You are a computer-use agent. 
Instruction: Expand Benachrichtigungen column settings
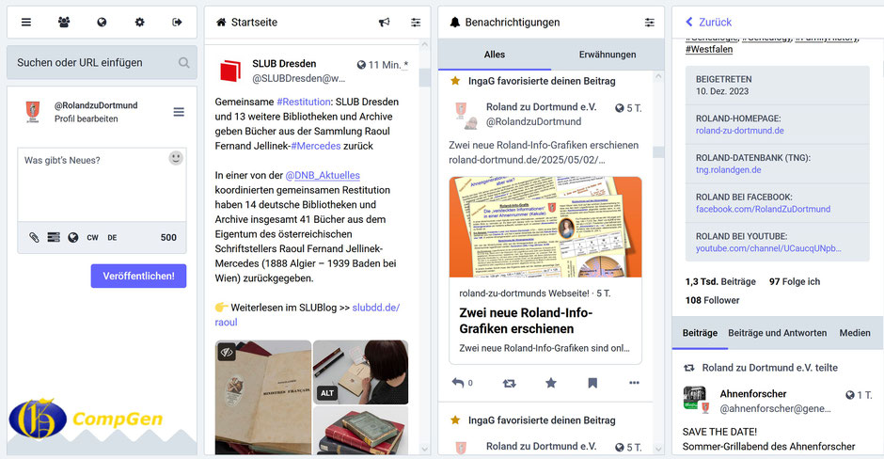[650, 22]
